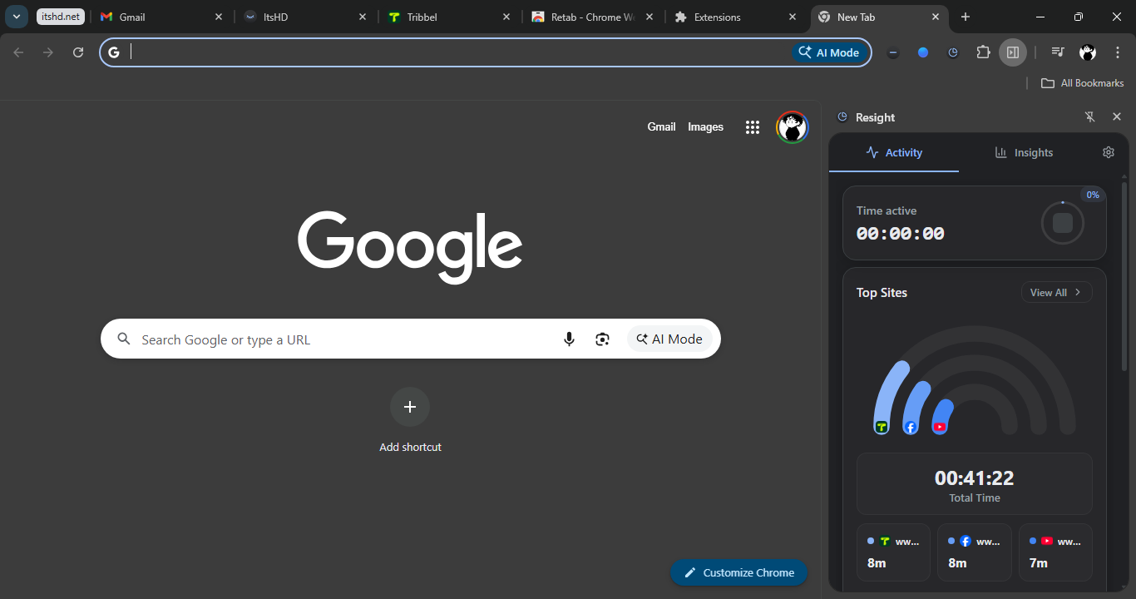
Task: Open the Extensions puzzle-piece menu
Action: click(983, 52)
